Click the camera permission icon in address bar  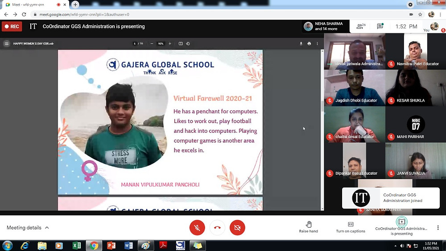click(411, 14)
